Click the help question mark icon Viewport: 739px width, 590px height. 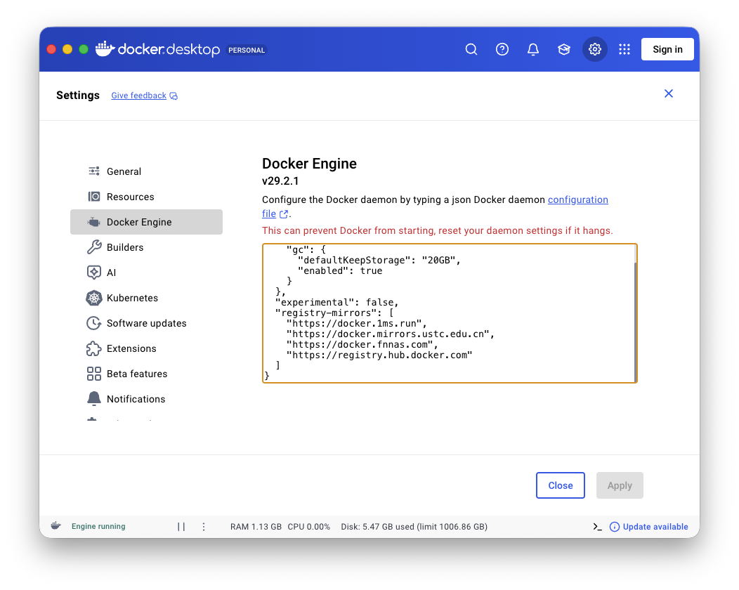(502, 49)
